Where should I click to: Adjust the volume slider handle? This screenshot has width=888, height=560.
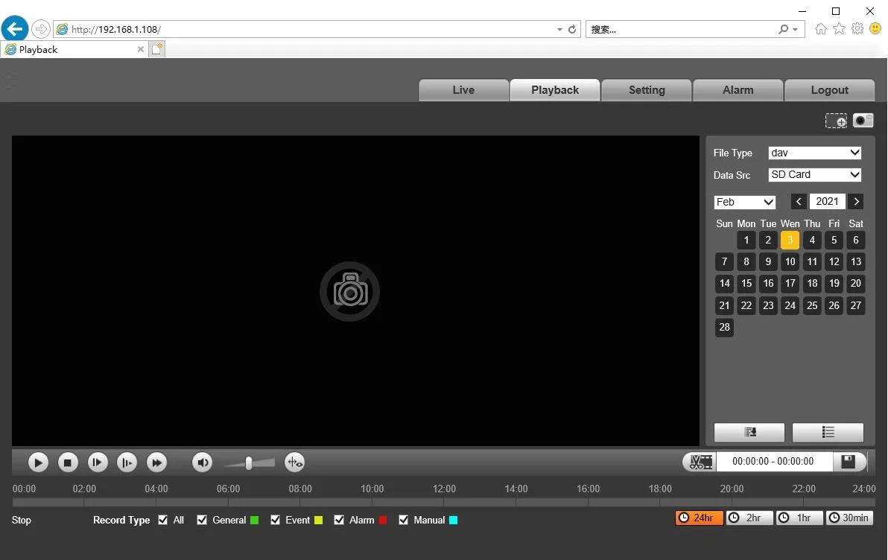tap(249, 463)
